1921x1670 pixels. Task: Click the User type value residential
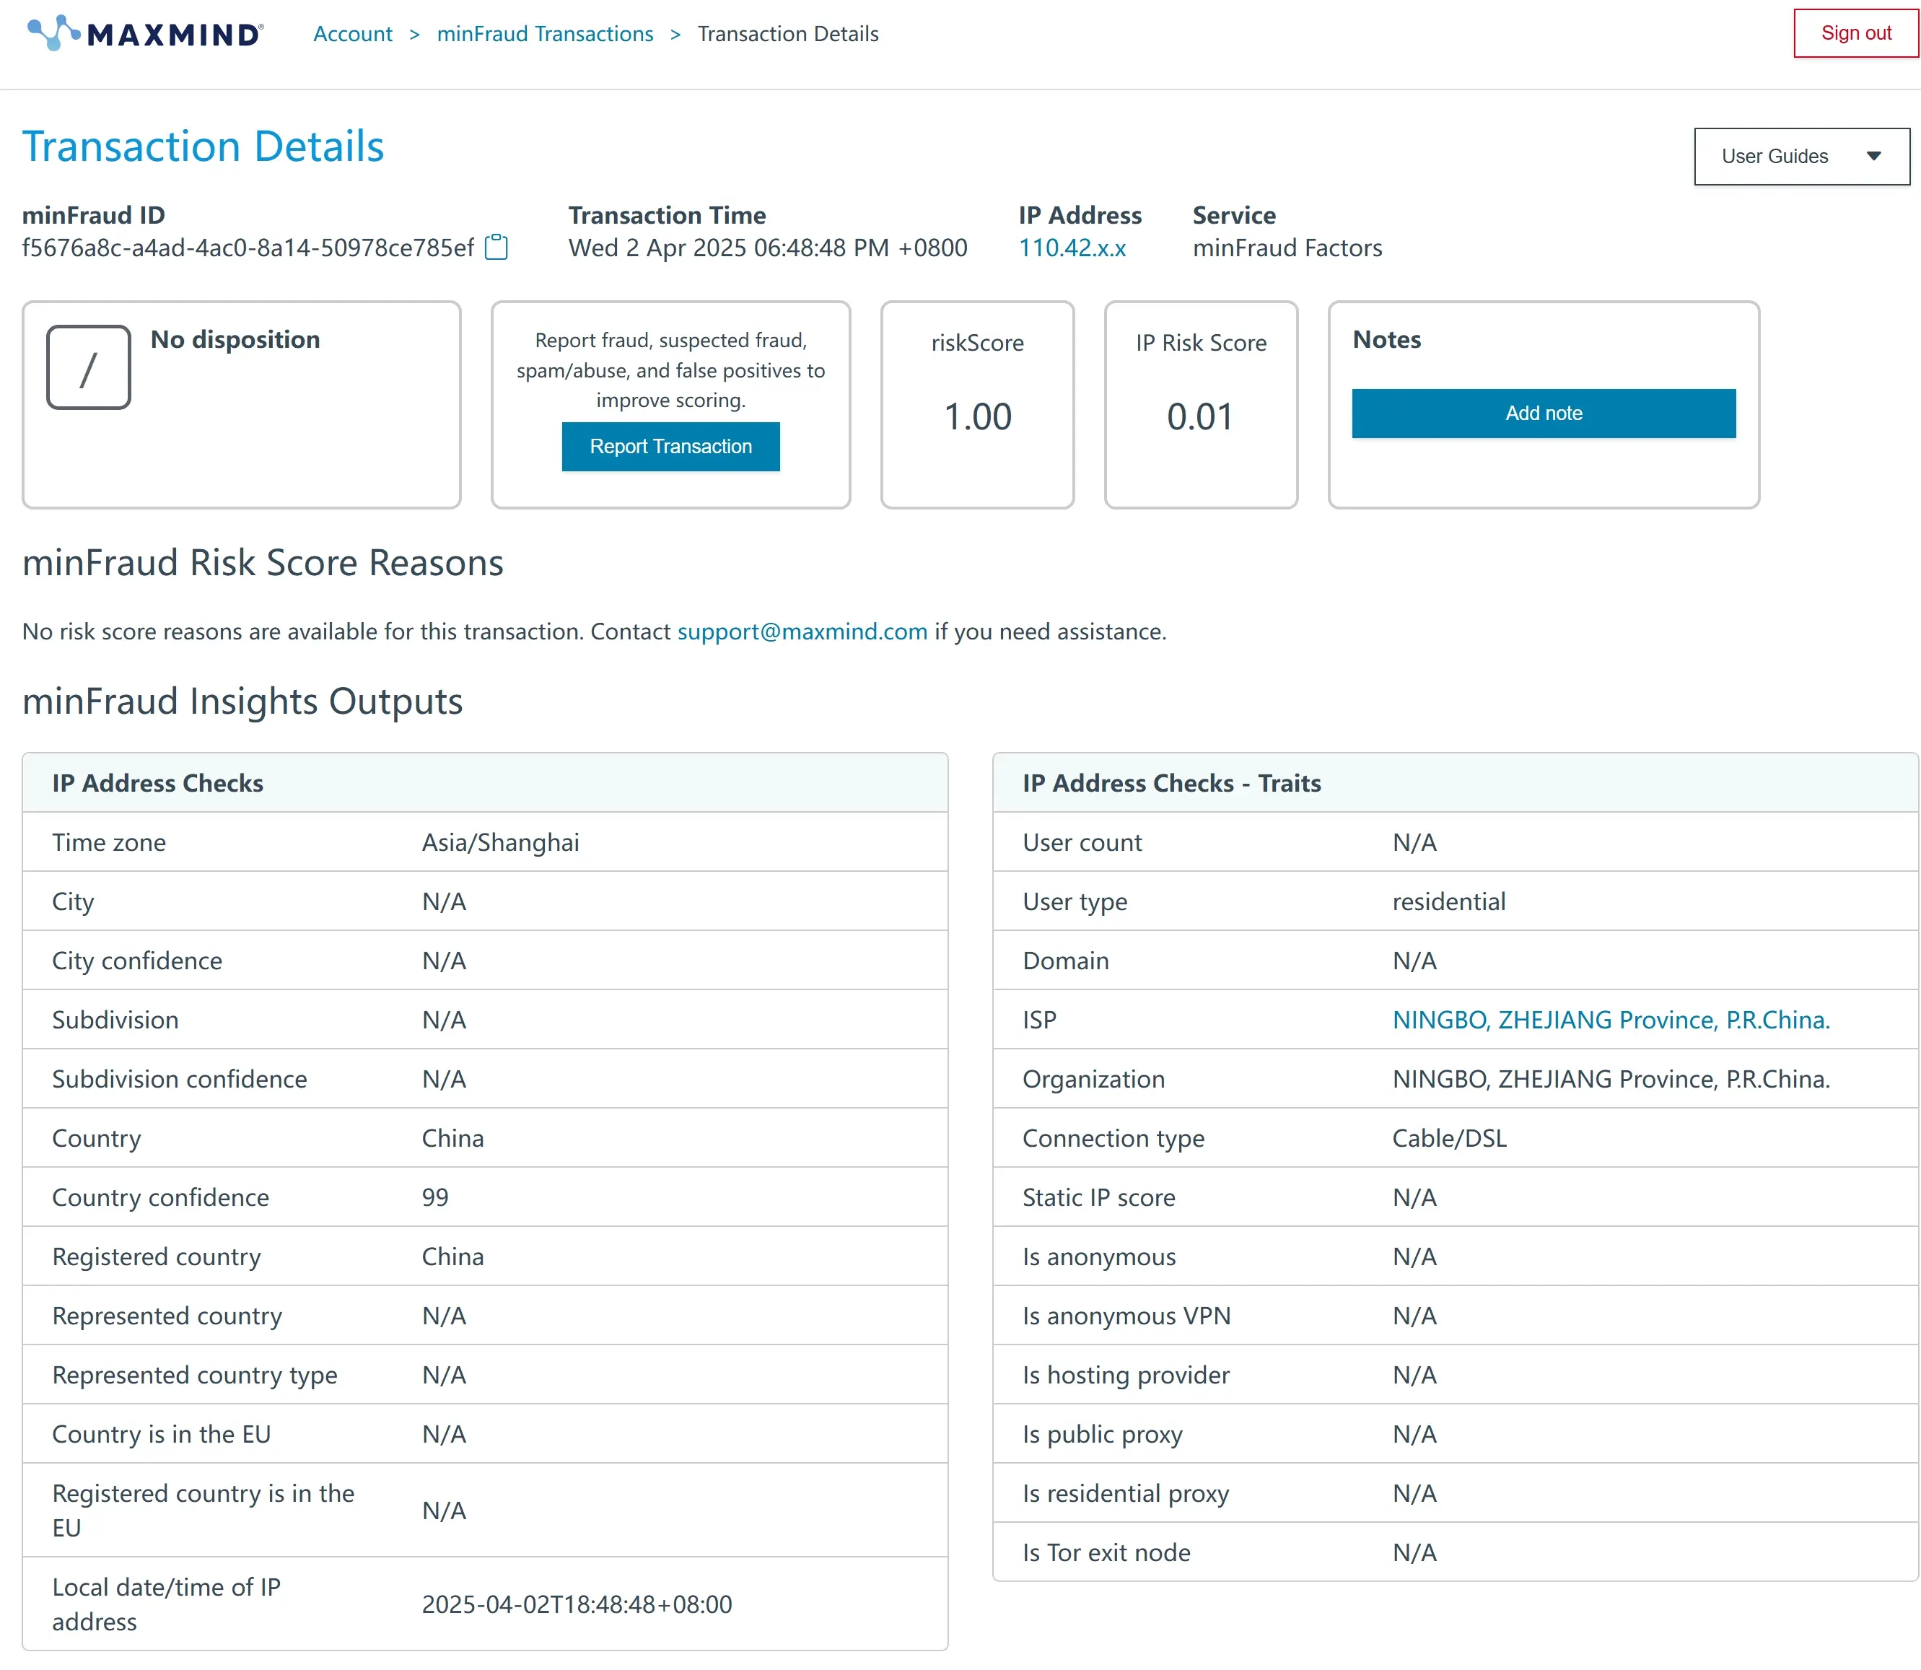1448,901
